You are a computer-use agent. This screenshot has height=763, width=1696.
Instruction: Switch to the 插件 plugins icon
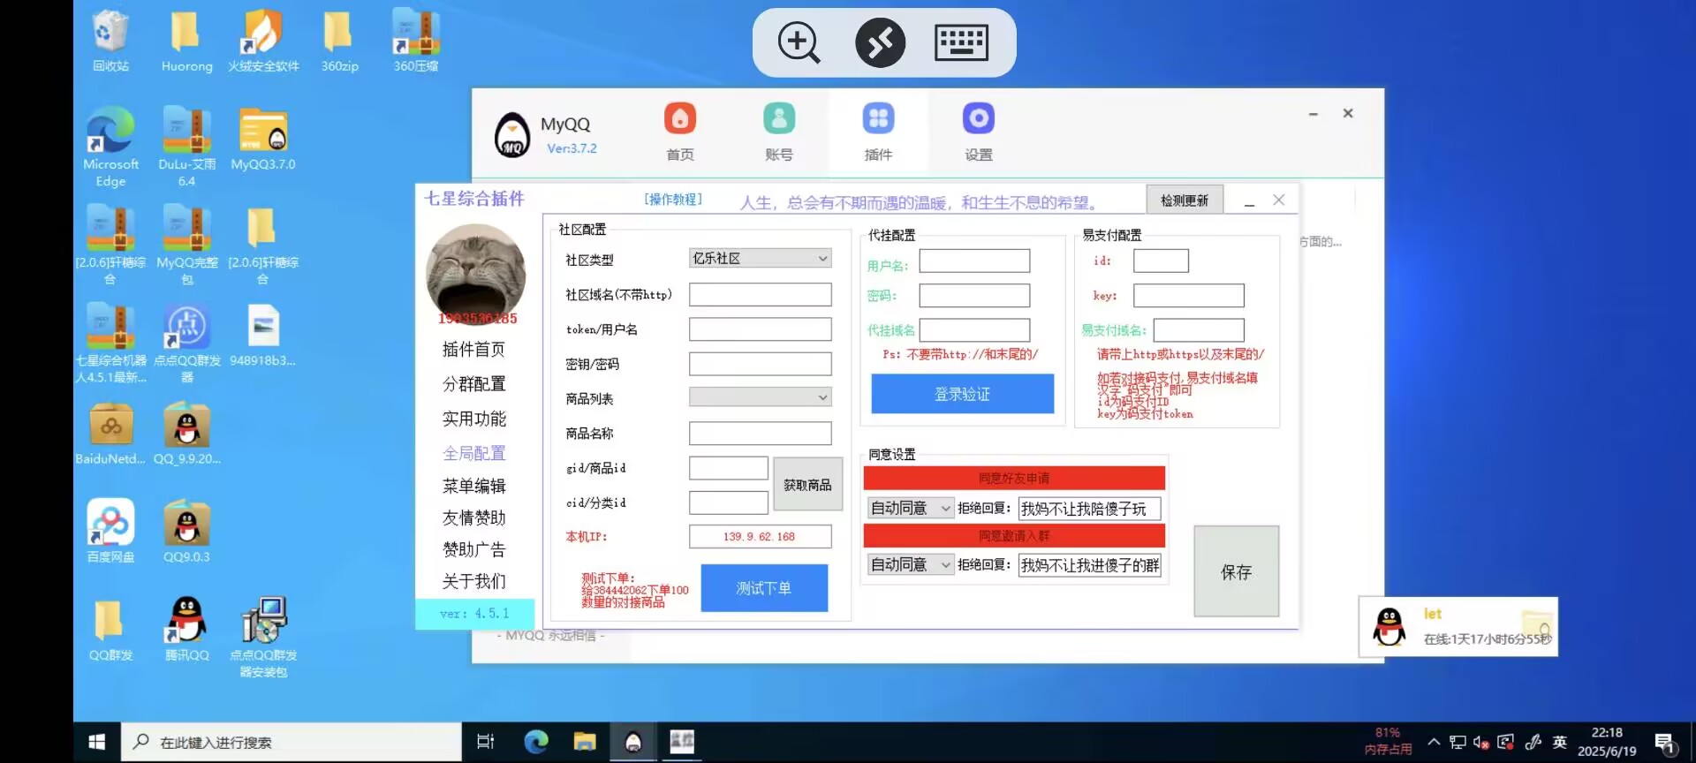pos(877,119)
